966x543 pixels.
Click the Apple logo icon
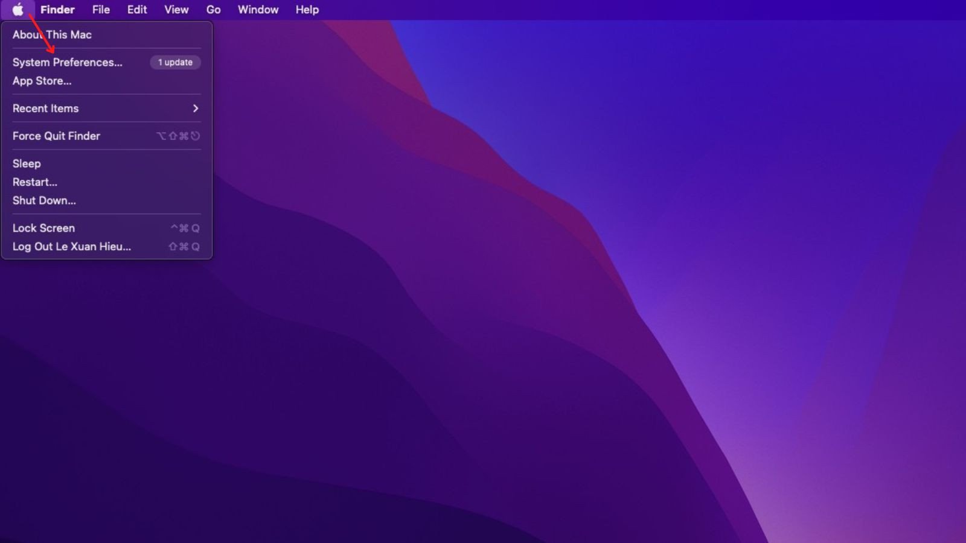[x=18, y=10]
